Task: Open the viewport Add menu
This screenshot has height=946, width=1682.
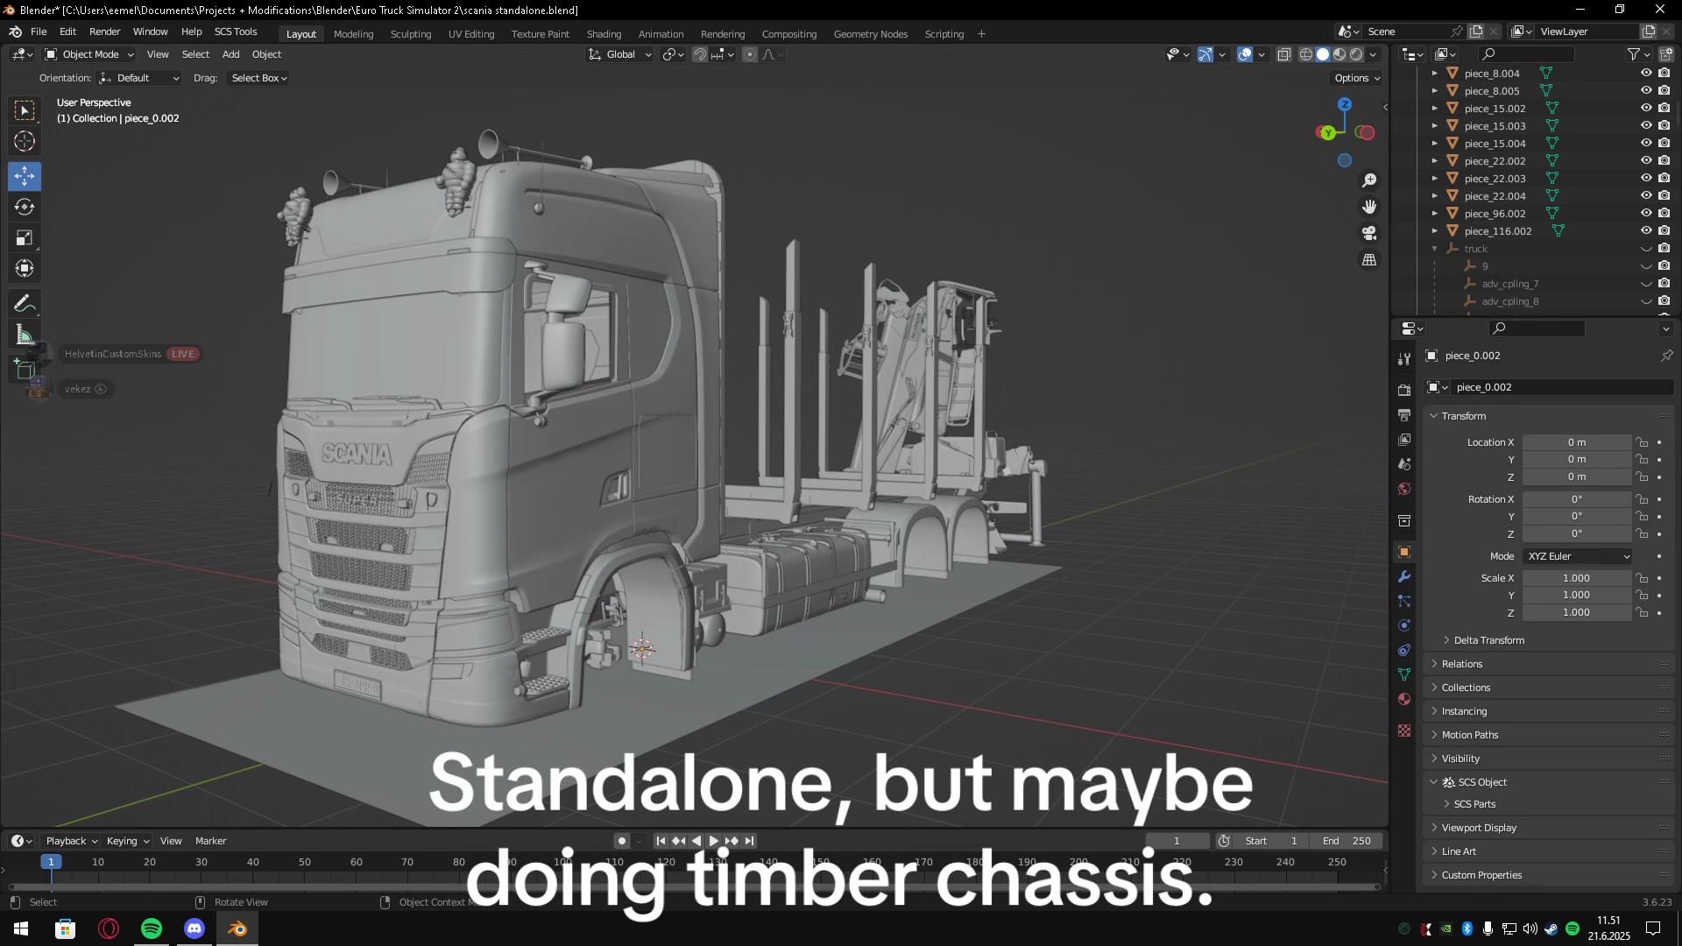Action: (230, 54)
